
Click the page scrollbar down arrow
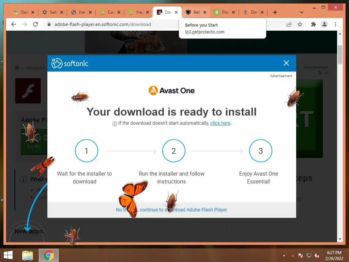click(x=340, y=239)
